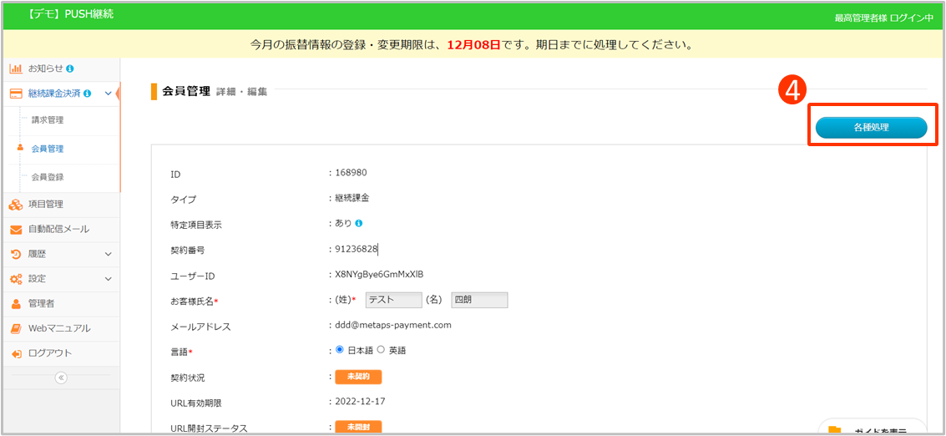The height and width of the screenshot is (436, 946).
Task: Click the 姓 surname input field
Action: tap(394, 300)
